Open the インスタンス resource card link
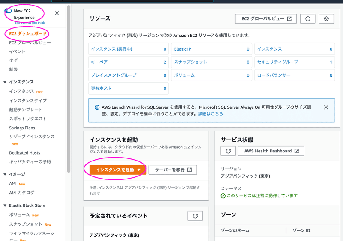Screen dimensions: 343x241 tap(269, 49)
